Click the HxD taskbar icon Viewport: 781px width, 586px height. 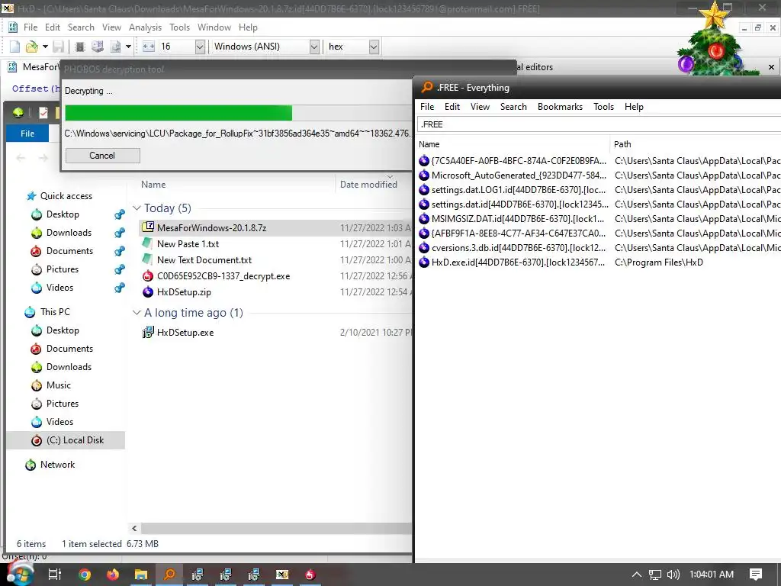[282, 575]
